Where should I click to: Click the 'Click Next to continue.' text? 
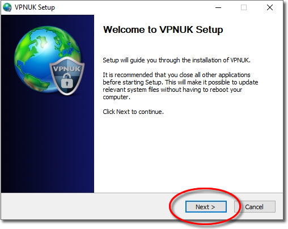click(x=133, y=112)
